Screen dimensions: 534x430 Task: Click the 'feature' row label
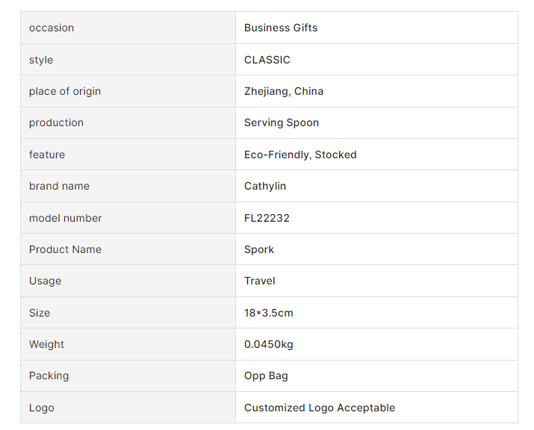47,155
